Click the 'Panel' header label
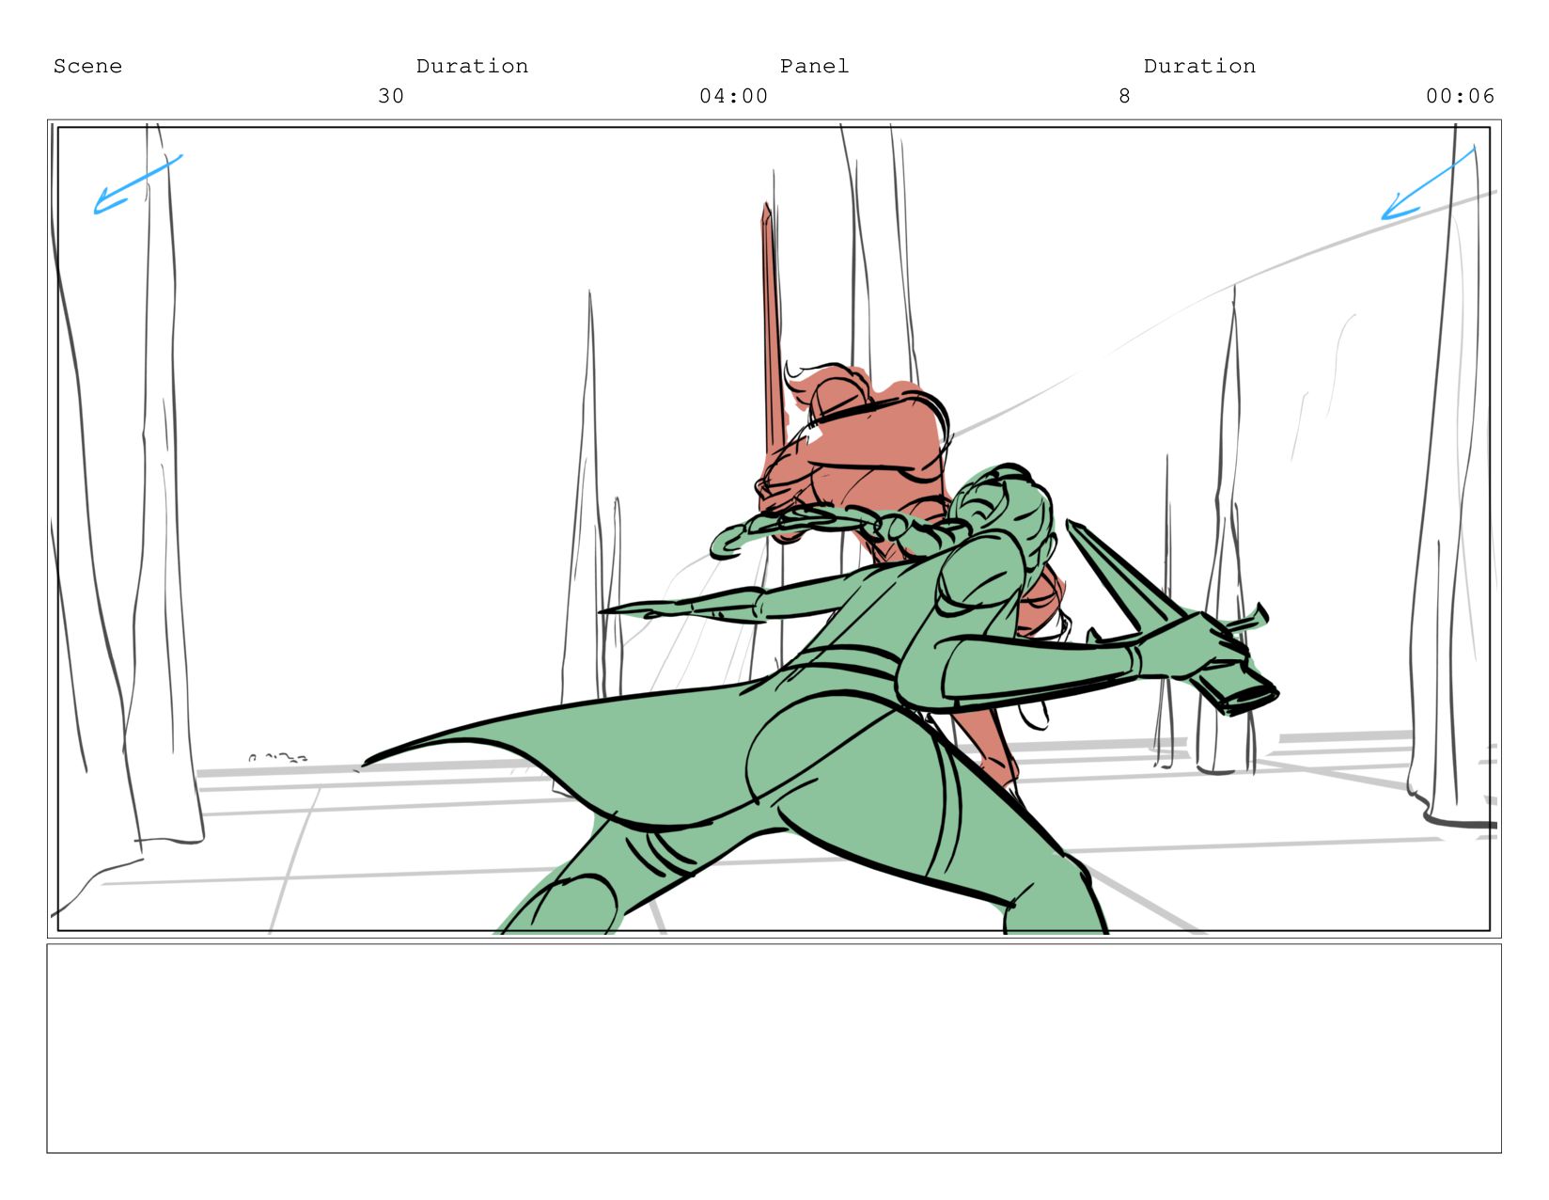This screenshot has width=1549, height=1200. pos(814,66)
